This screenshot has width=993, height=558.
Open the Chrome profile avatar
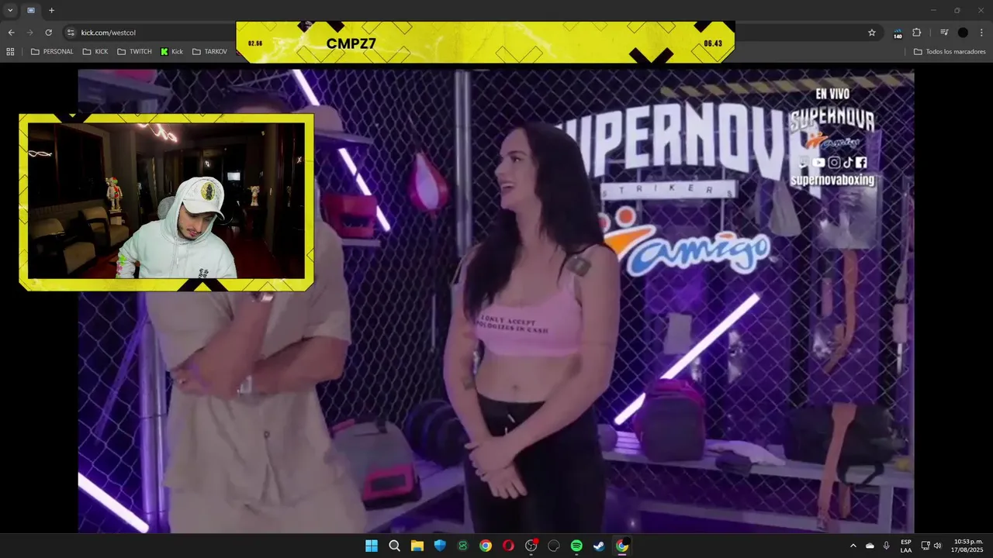pos(963,33)
